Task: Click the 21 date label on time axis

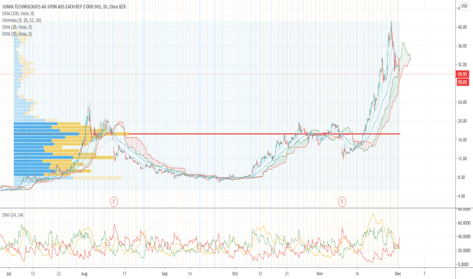Action: pyautogui.click(x=287, y=273)
